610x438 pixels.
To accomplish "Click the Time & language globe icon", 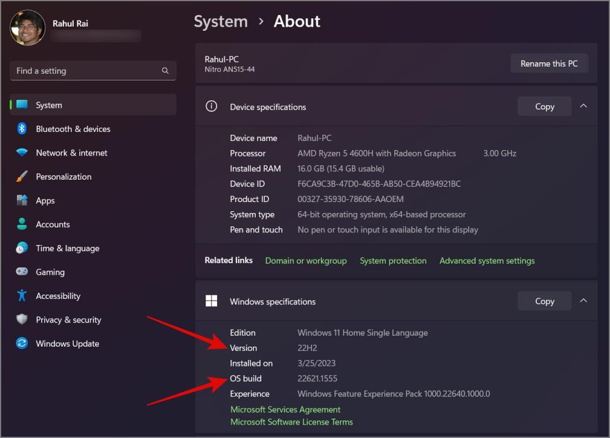I will [22, 247].
